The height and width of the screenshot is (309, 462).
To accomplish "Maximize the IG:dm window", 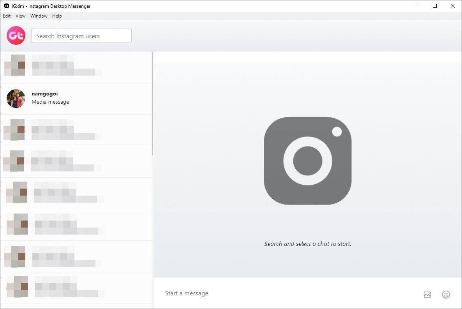I will (435, 6).
